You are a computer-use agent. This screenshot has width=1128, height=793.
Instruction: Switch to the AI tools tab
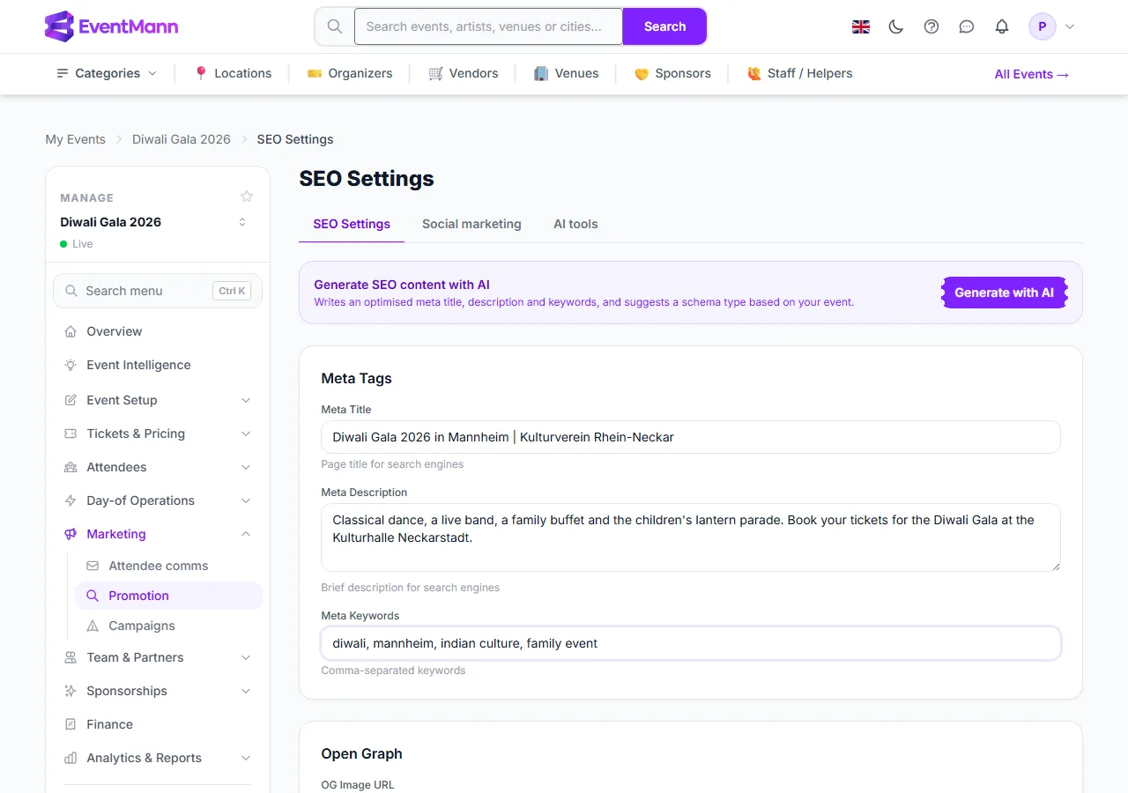point(575,224)
